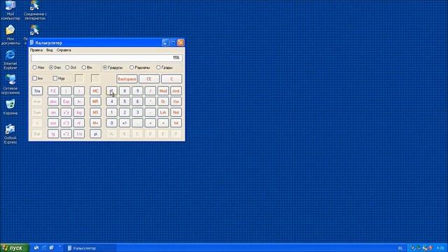The height and width of the screenshot is (252, 448).
Task: Click the Int integer button
Action: tap(176, 123)
